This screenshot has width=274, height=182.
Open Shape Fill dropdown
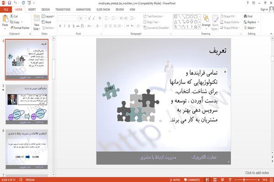tap(228, 16)
